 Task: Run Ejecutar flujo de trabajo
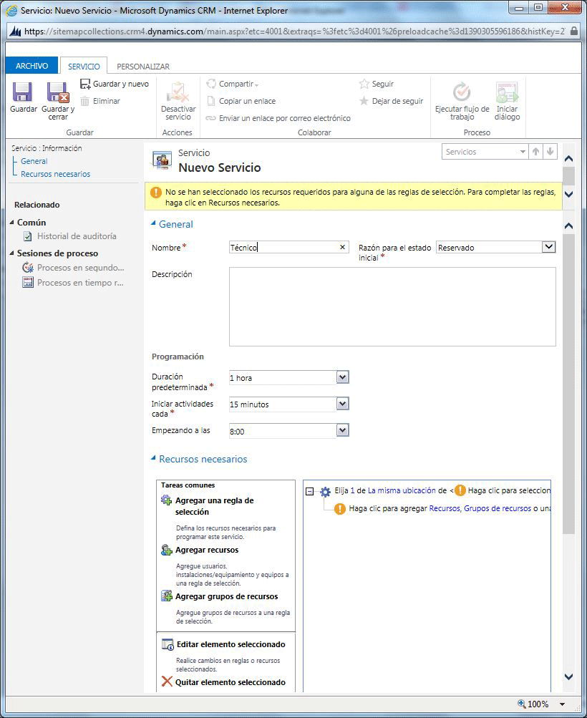pos(462,101)
